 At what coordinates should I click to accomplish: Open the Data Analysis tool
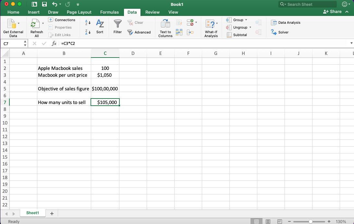click(286, 22)
